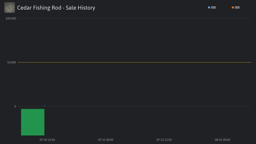The width and height of the screenshot is (256, 144).
Task: Select the green volume bar
Action: (x=33, y=122)
